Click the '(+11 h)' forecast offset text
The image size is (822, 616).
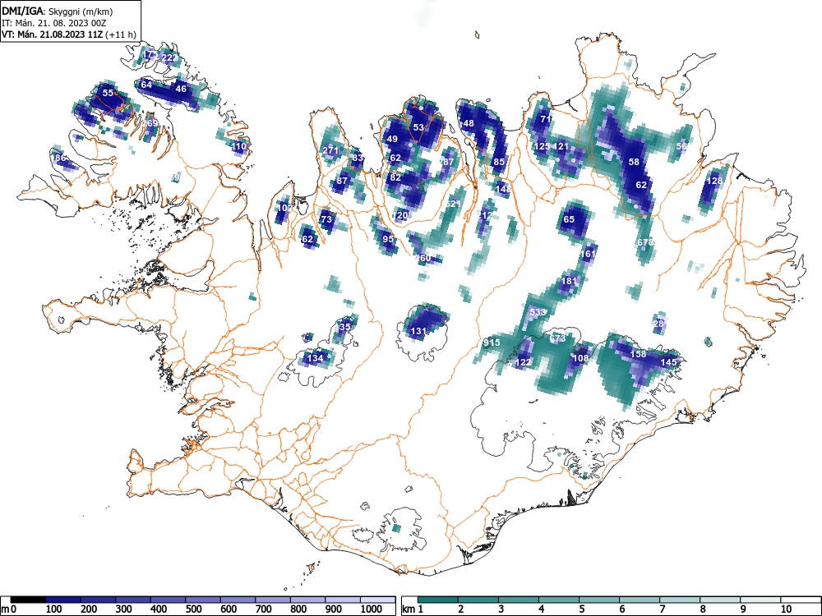pos(121,34)
